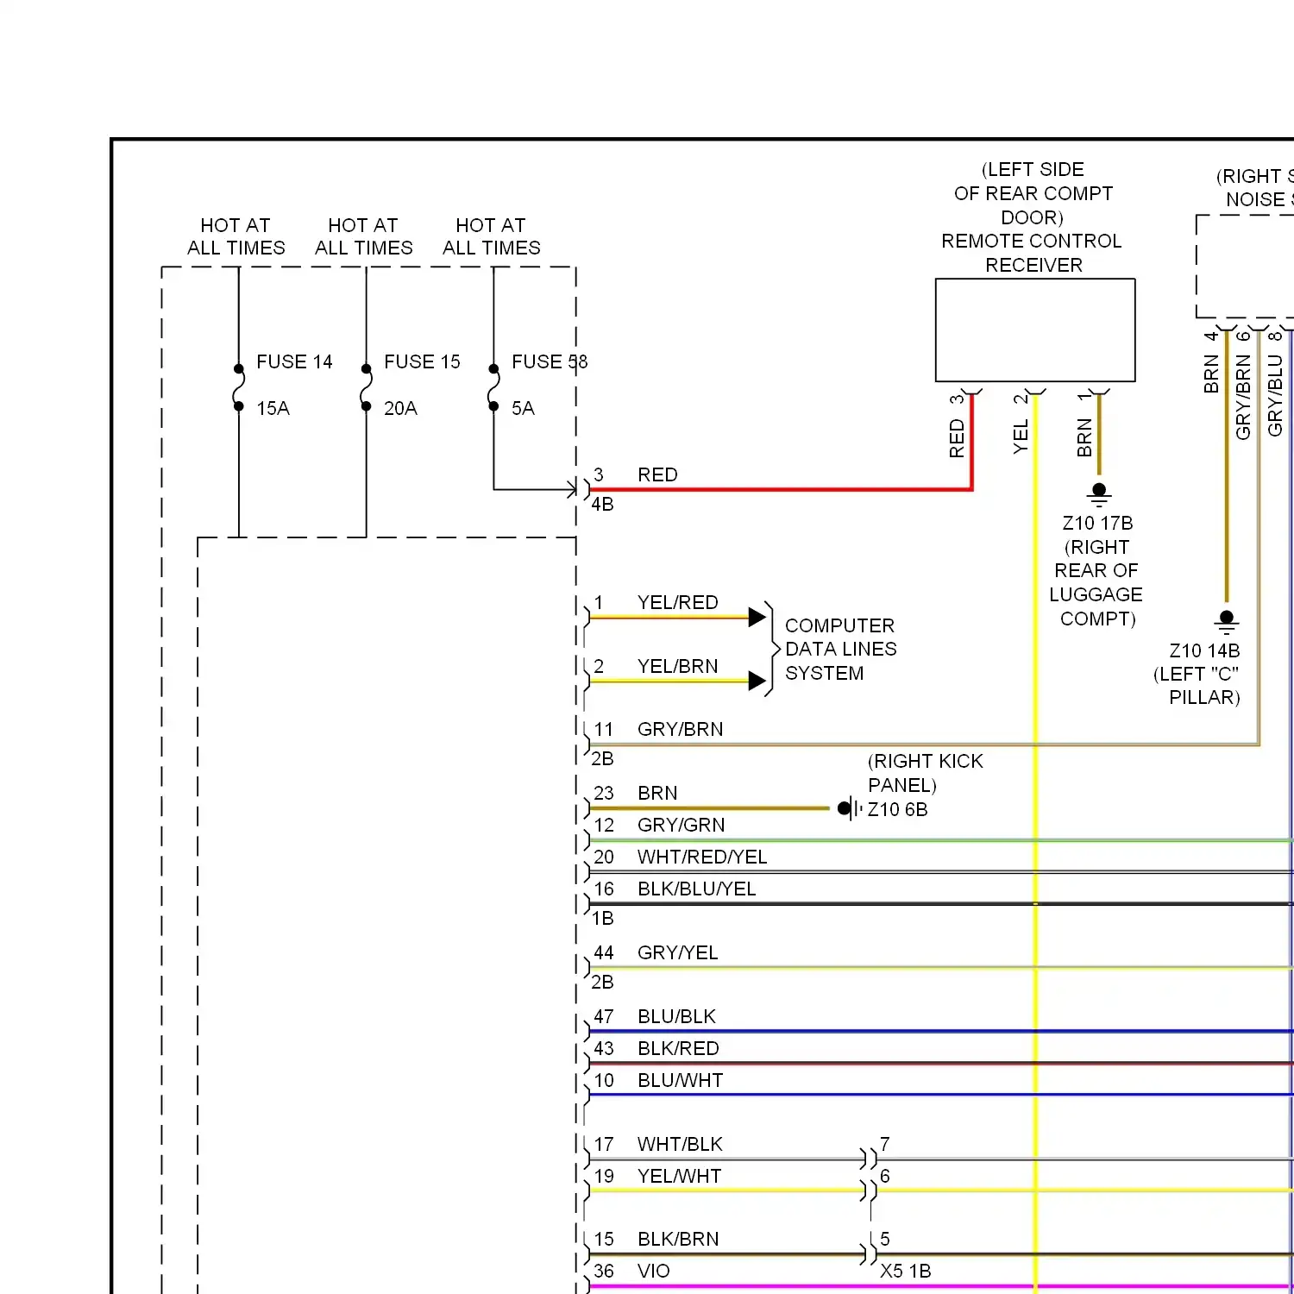Click the X5 1B connector label
The height and width of the screenshot is (1294, 1294).
pos(905,1271)
